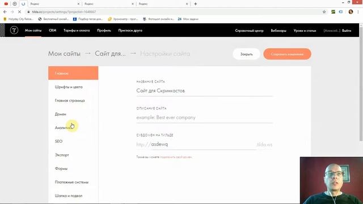Close the second Яндекс tab
This screenshot has width=363, height=204.
[133, 4]
